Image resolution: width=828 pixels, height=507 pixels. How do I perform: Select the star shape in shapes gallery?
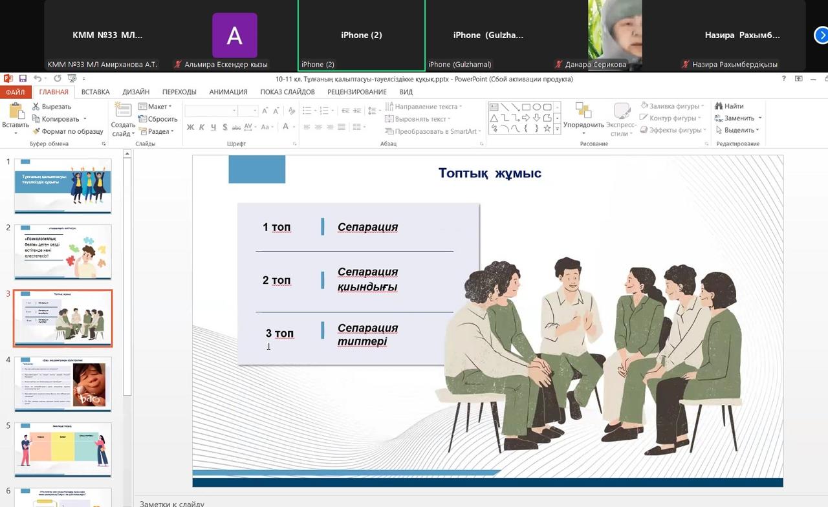pos(547,129)
